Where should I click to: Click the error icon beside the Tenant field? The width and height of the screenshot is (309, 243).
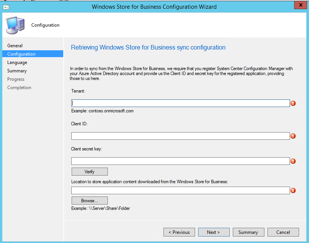coord(293,103)
